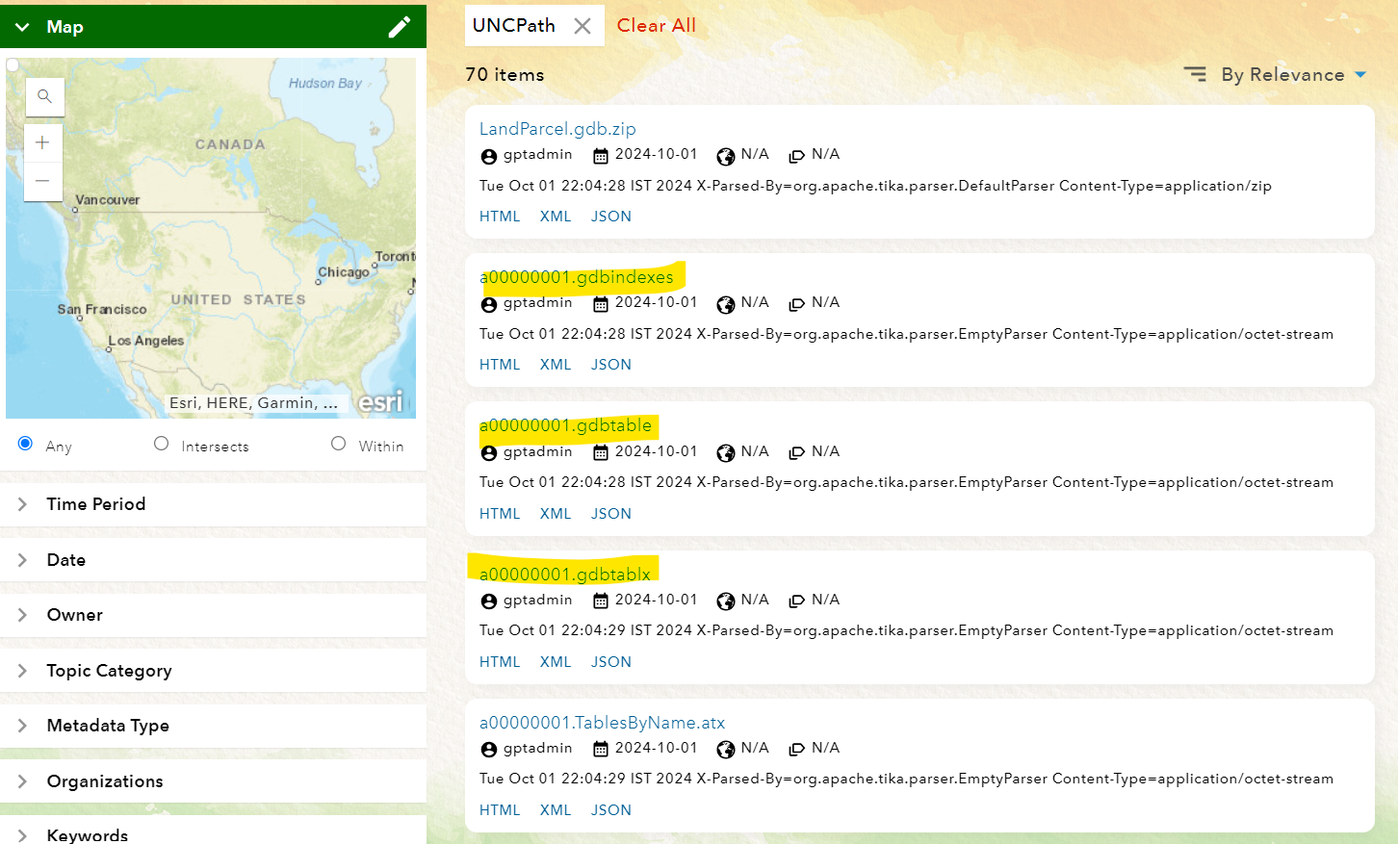
Task: Expand the Metadata Type filter
Action: tap(213, 726)
